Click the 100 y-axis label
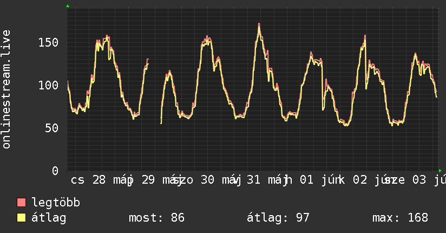The image size is (446, 233). [x=48, y=86]
